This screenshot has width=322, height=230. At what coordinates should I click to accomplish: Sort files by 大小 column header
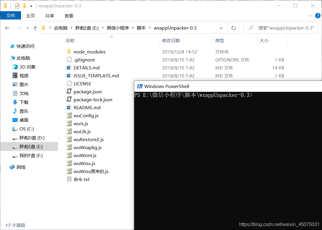(x=264, y=40)
